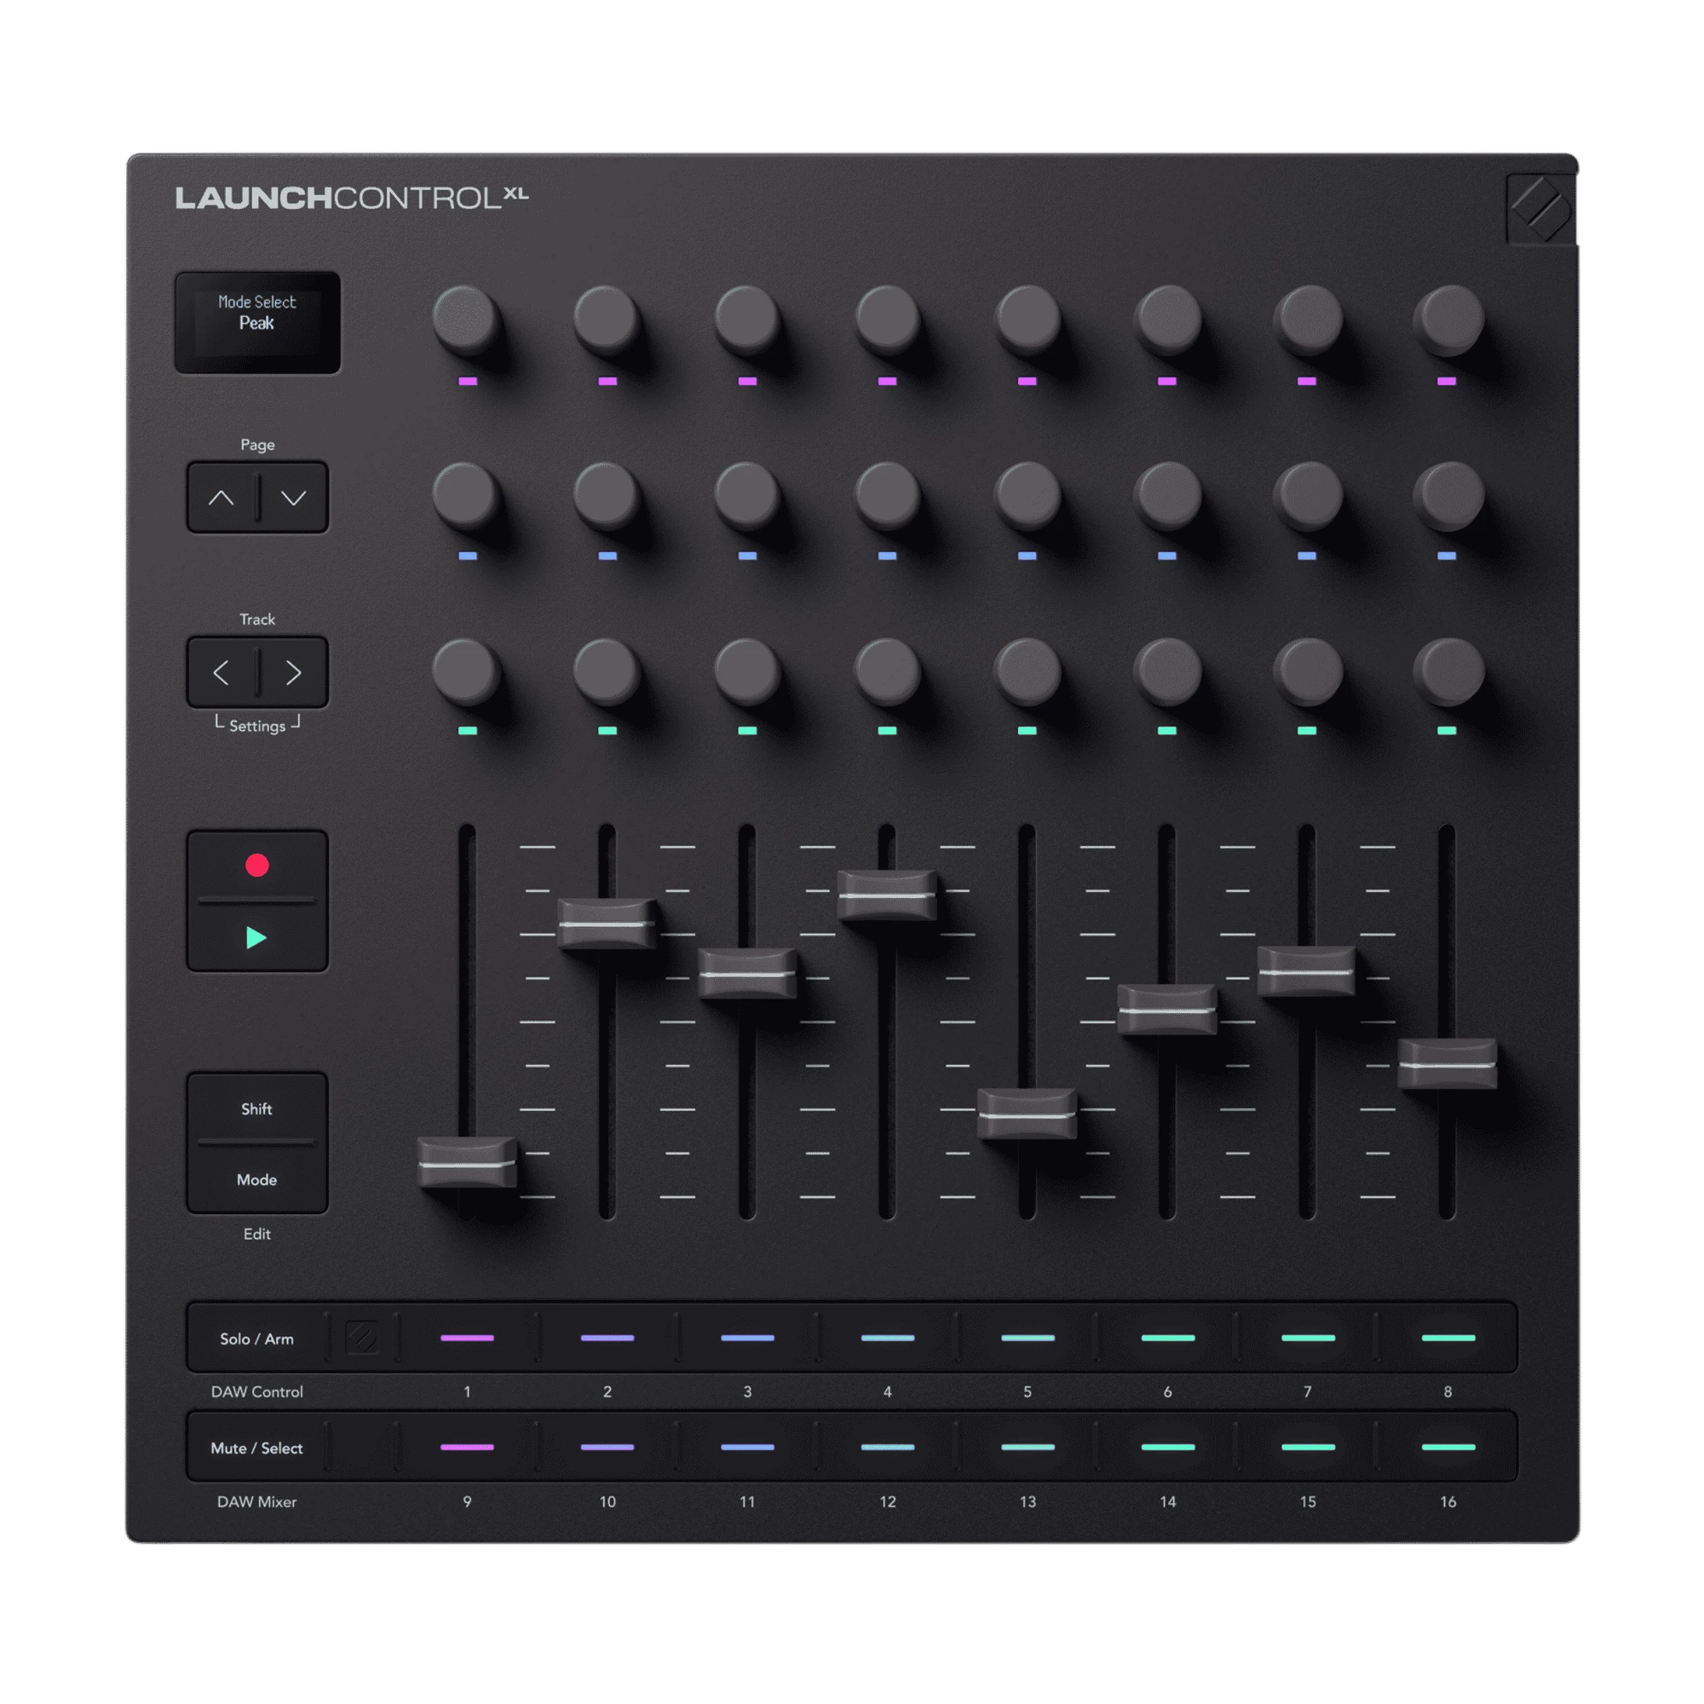Click the Track left arrow

pos(222,673)
